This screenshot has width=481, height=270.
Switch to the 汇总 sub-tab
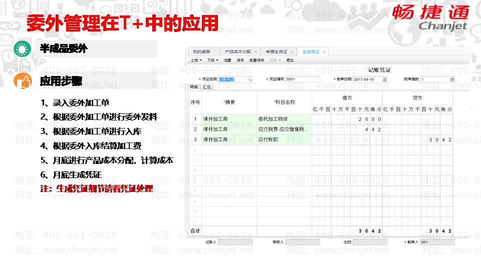coord(207,87)
